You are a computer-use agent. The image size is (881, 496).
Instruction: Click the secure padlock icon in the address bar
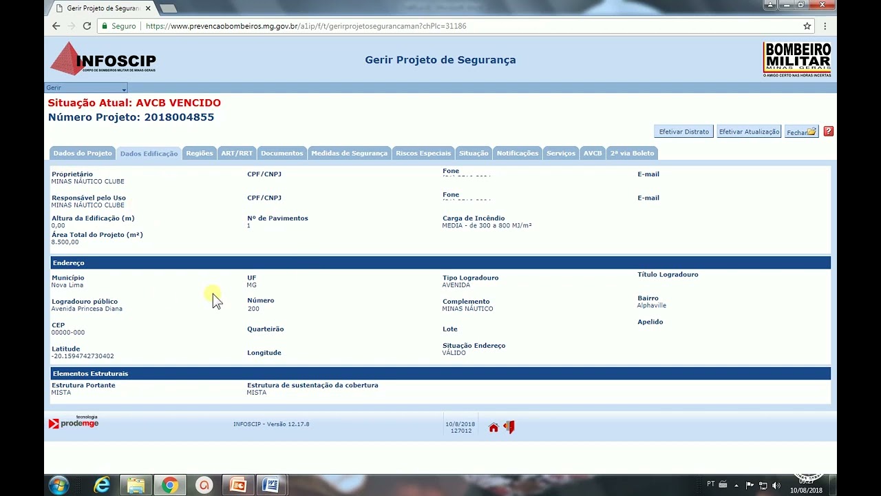coord(105,26)
